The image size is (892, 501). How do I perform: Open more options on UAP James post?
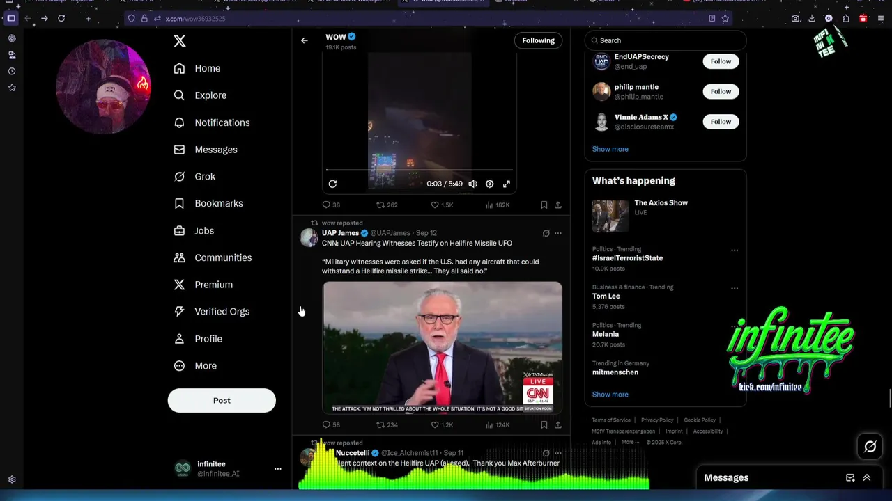557,233
